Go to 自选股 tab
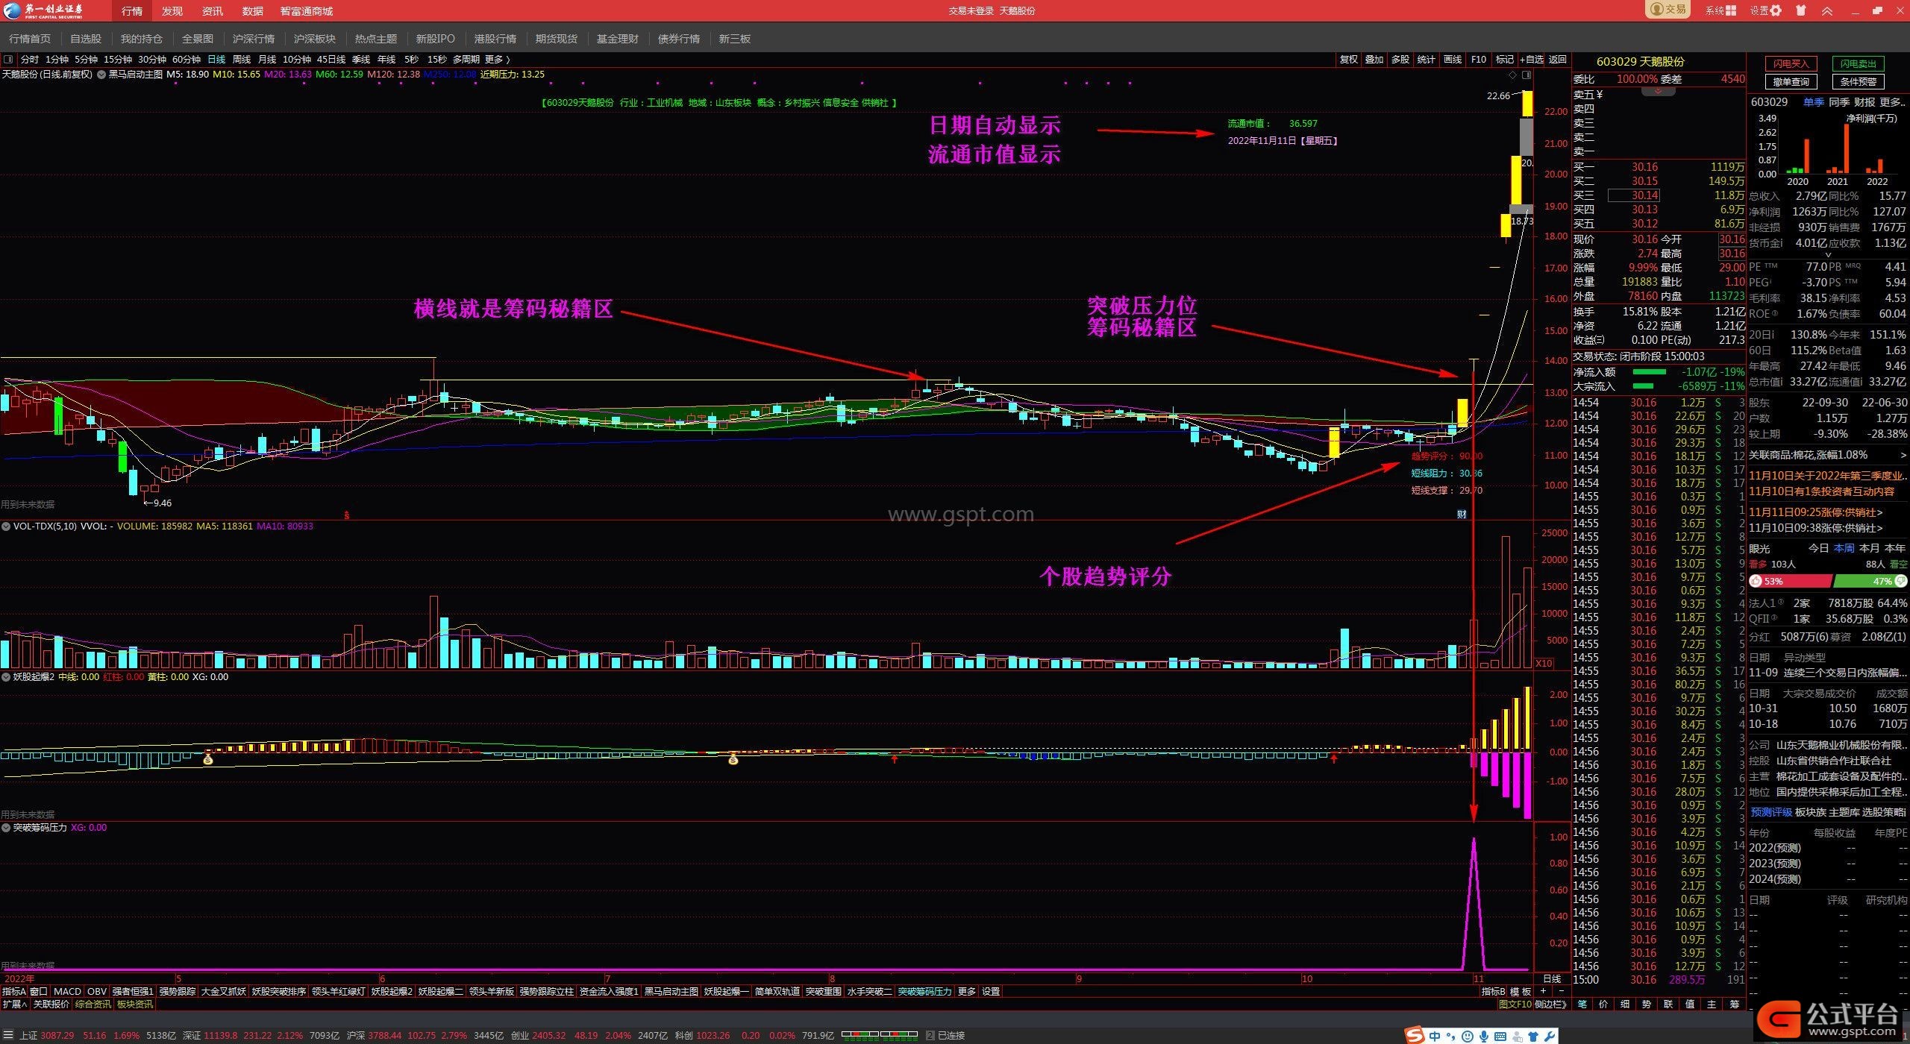1910x1044 pixels. point(86,38)
